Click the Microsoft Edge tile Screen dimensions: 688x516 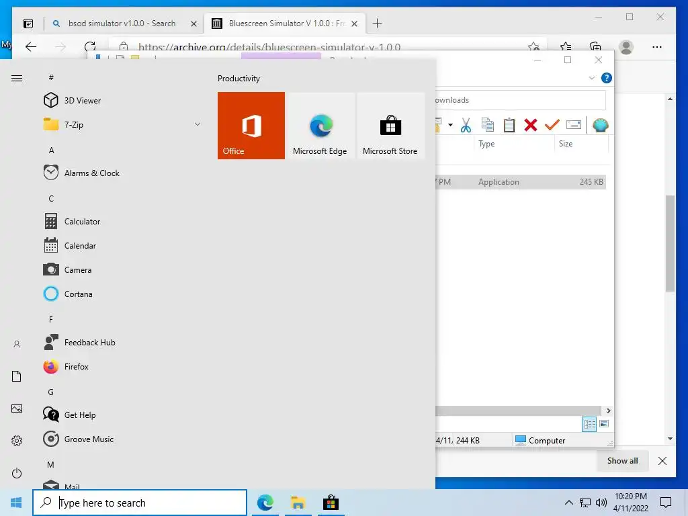point(320,126)
